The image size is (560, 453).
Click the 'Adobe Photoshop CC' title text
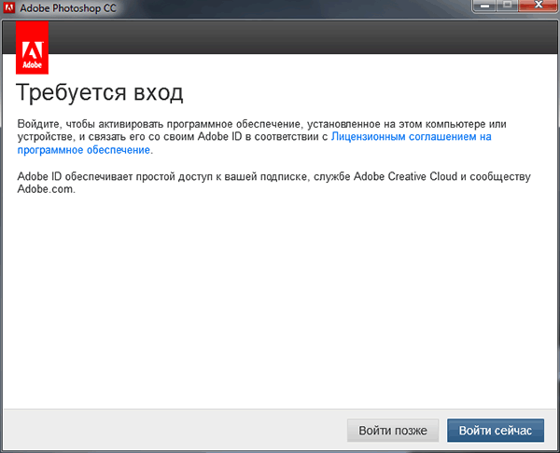pyautogui.click(x=68, y=8)
